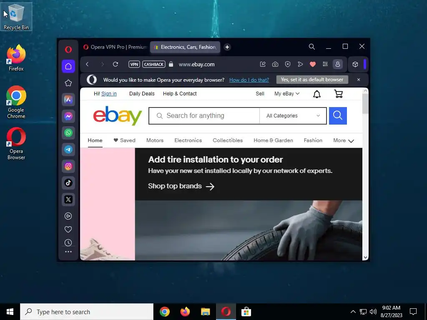
Task: Click the My Flow send icon
Action: 300,64
